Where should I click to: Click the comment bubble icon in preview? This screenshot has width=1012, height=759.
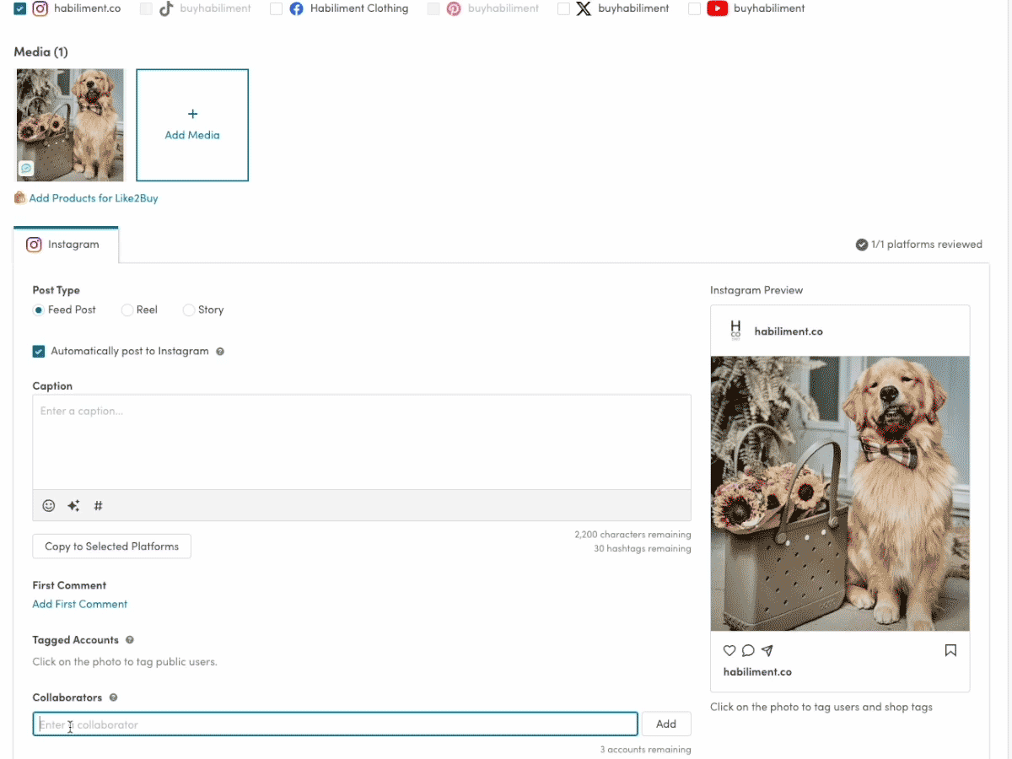748,650
